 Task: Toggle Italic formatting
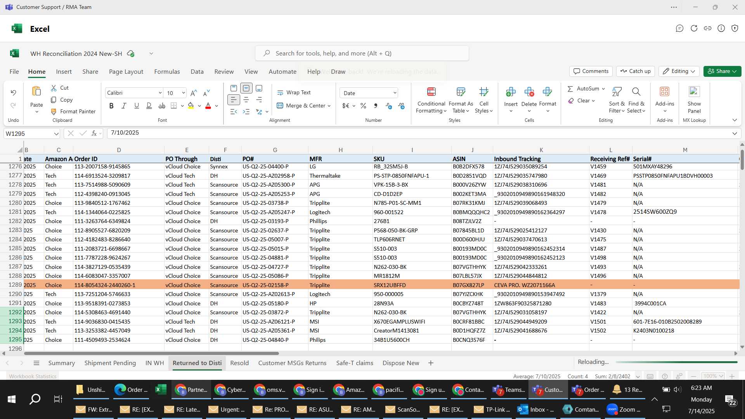[x=124, y=106]
